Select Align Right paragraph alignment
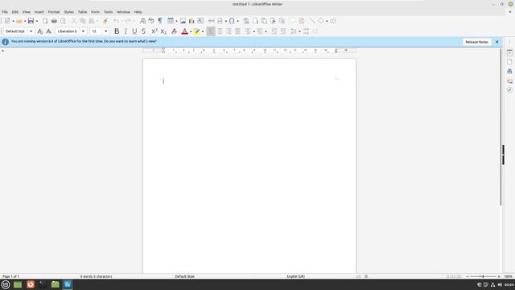Viewport: 515px width, 290px height. [x=229, y=31]
